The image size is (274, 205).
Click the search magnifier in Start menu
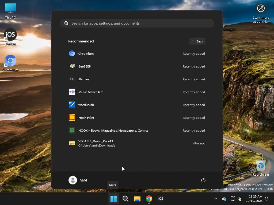pyautogui.click(x=66, y=23)
